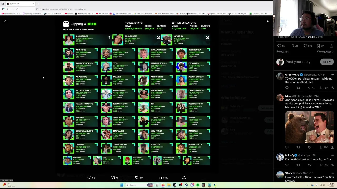
Task: Click the Clavicular card ranked 1
Action: pos(87,40)
